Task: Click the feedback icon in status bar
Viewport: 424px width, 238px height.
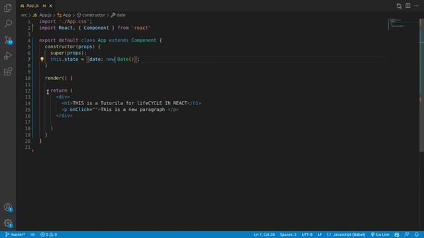Action: click(x=407, y=235)
